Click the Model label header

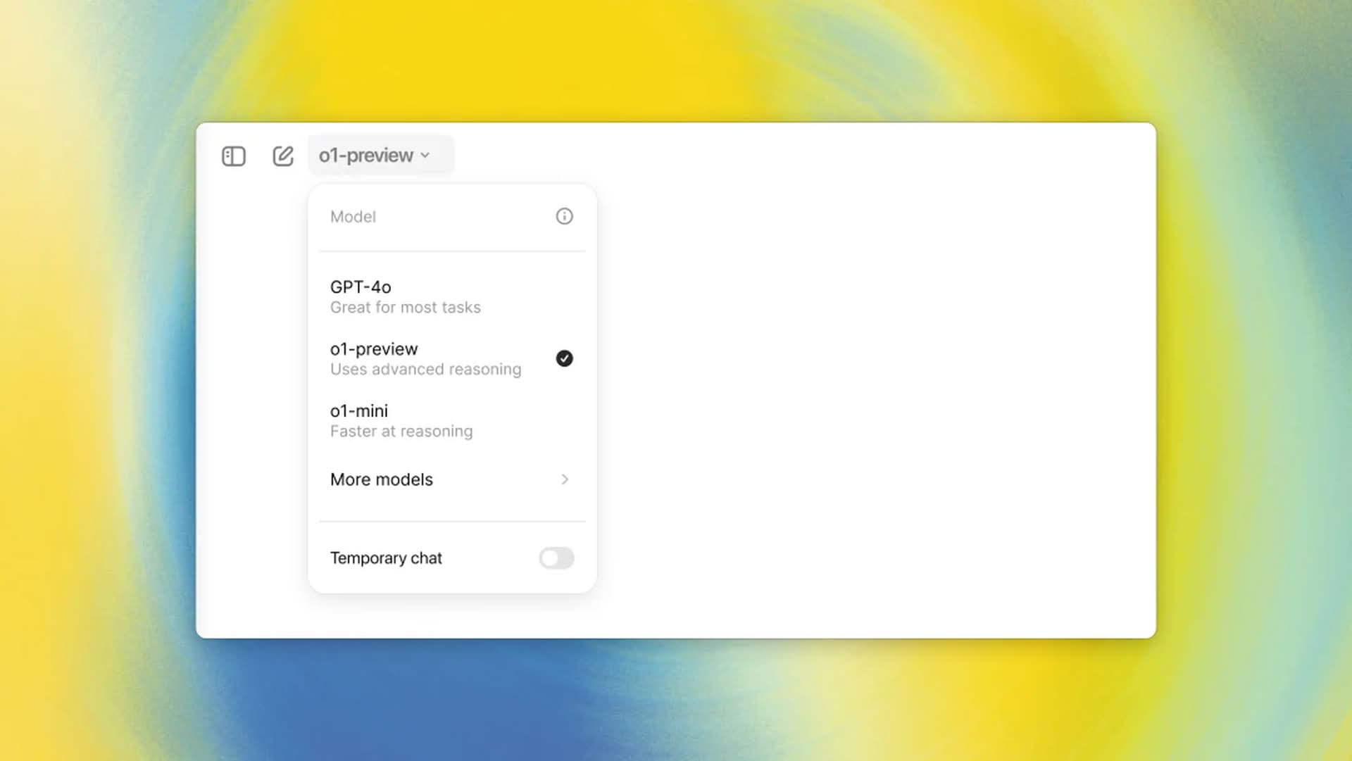tap(352, 216)
